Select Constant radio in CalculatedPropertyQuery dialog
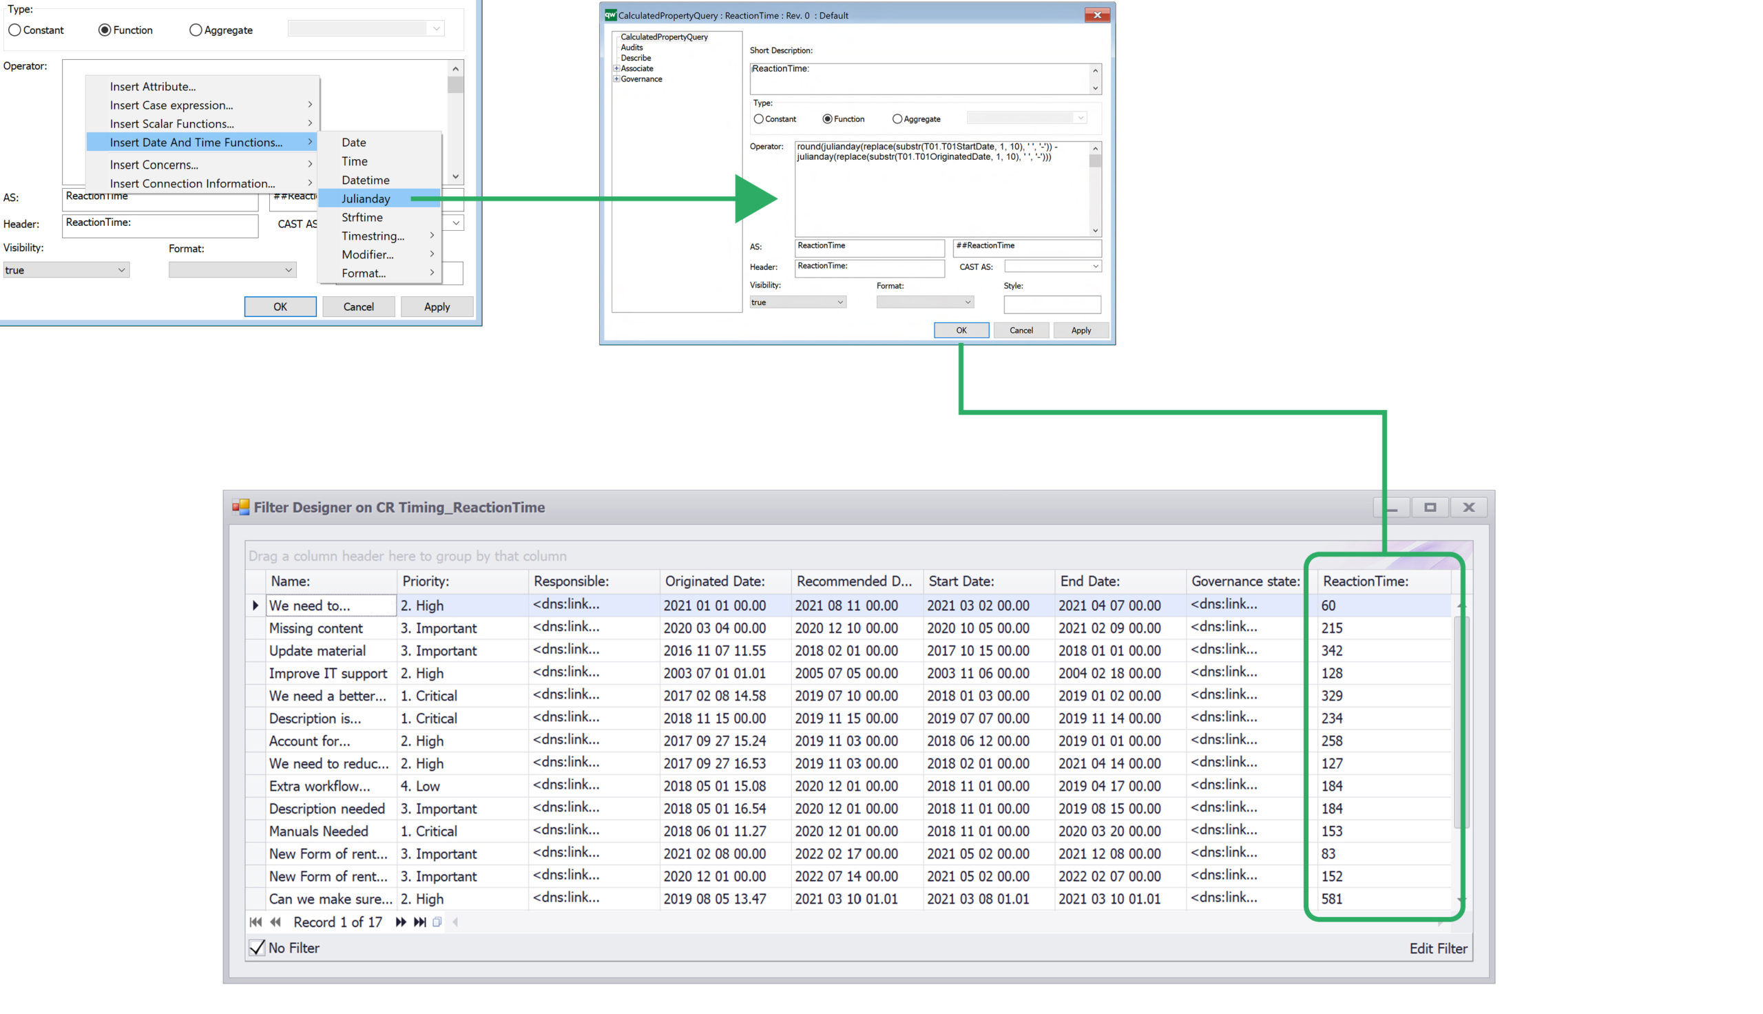Screen dimensions: 1763x1014 click(x=759, y=119)
